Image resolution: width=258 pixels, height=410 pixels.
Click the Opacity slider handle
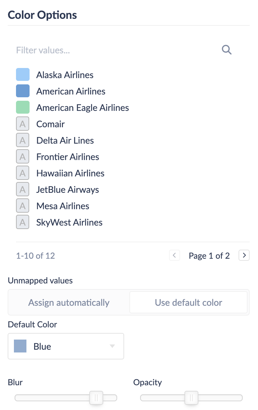click(191, 398)
